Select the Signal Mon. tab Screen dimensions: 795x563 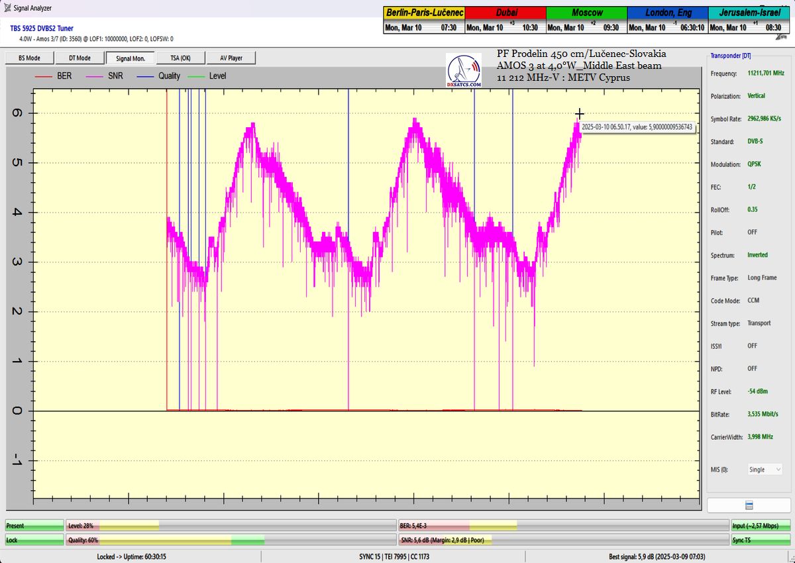130,58
